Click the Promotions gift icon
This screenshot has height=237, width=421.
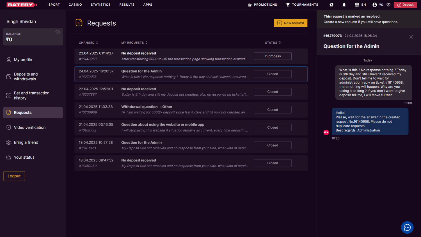(x=250, y=5)
